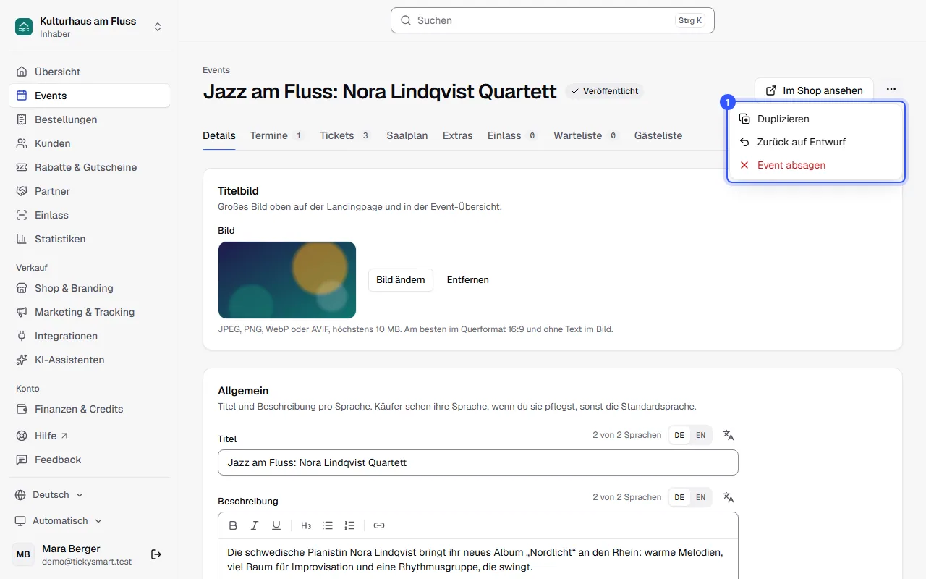Switch Titel language to EN
Screen dimensions: 926x579
pos(700,435)
